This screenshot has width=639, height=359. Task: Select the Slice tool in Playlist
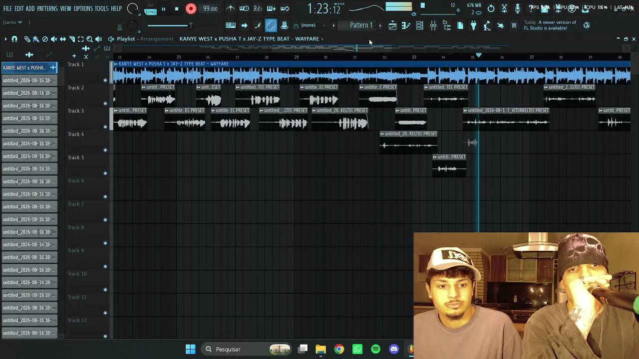(72, 39)
